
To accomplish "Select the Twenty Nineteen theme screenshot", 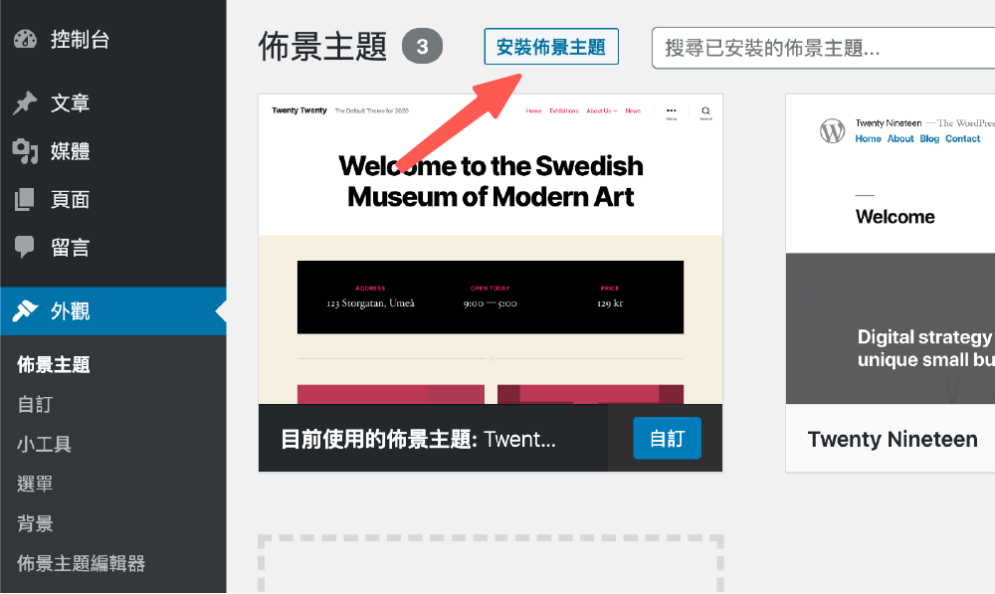I will [891, 249].
